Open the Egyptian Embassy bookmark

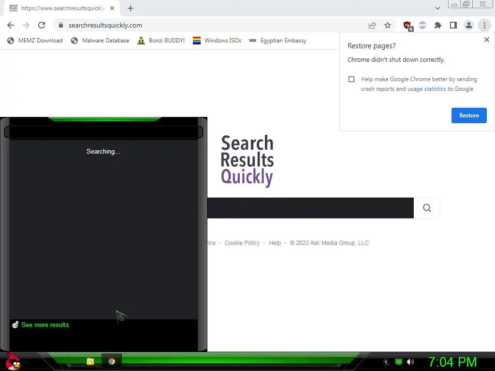click(277, 41)
